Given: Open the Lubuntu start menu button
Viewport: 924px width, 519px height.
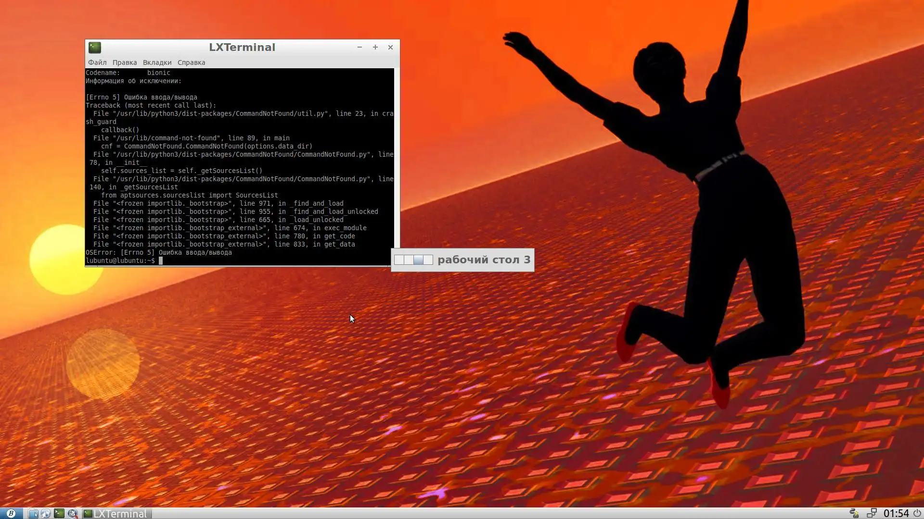Looking at the screenshot, I should click(11, 513).
